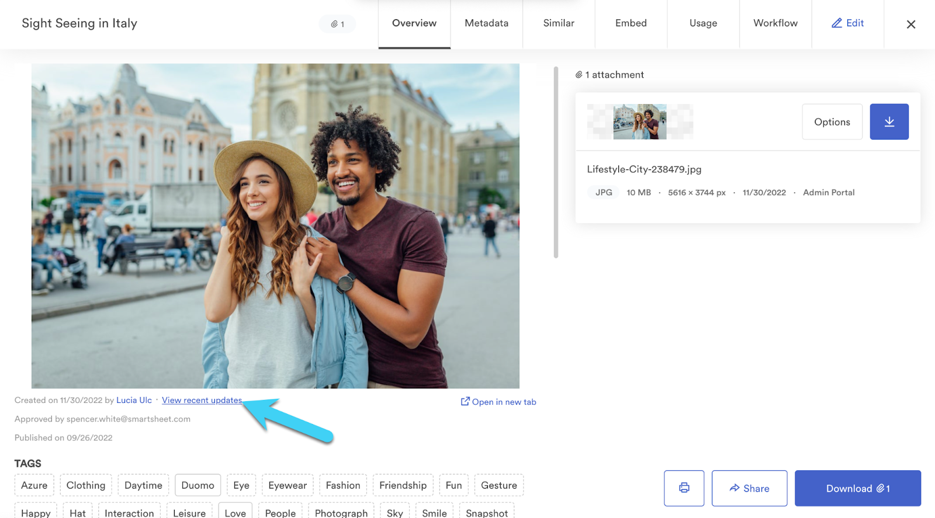The height and width of the screenshot is (518, 935).
Task: Click the blue download attachment arrow icon
Action: coord(889,121)
